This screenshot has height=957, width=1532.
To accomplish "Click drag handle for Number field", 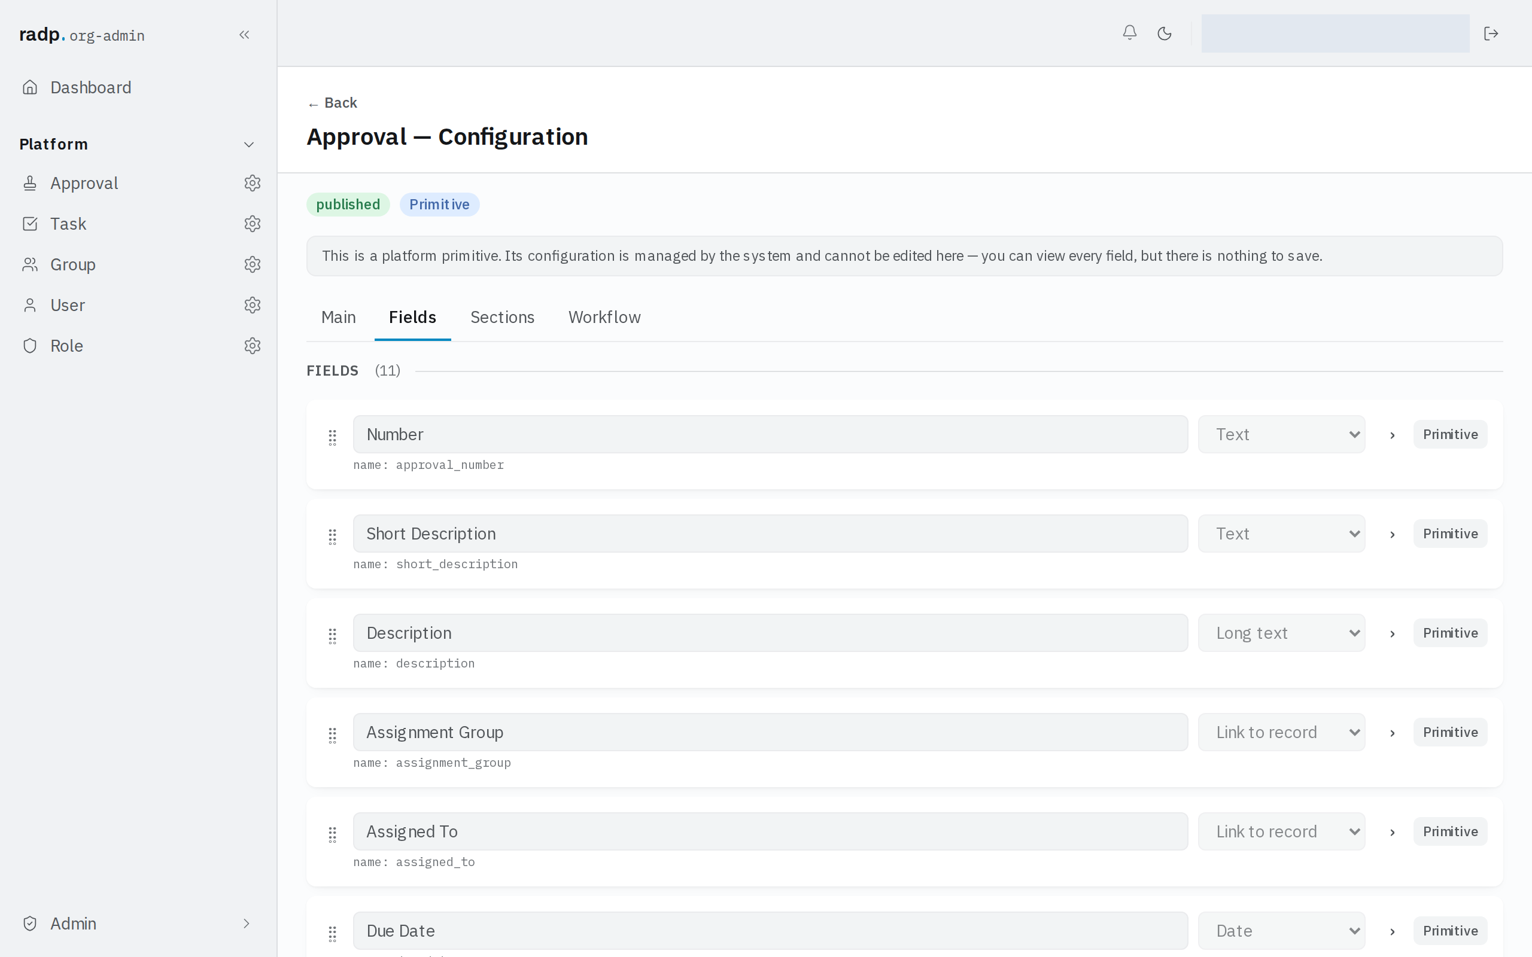I will [x=332, y=437].
